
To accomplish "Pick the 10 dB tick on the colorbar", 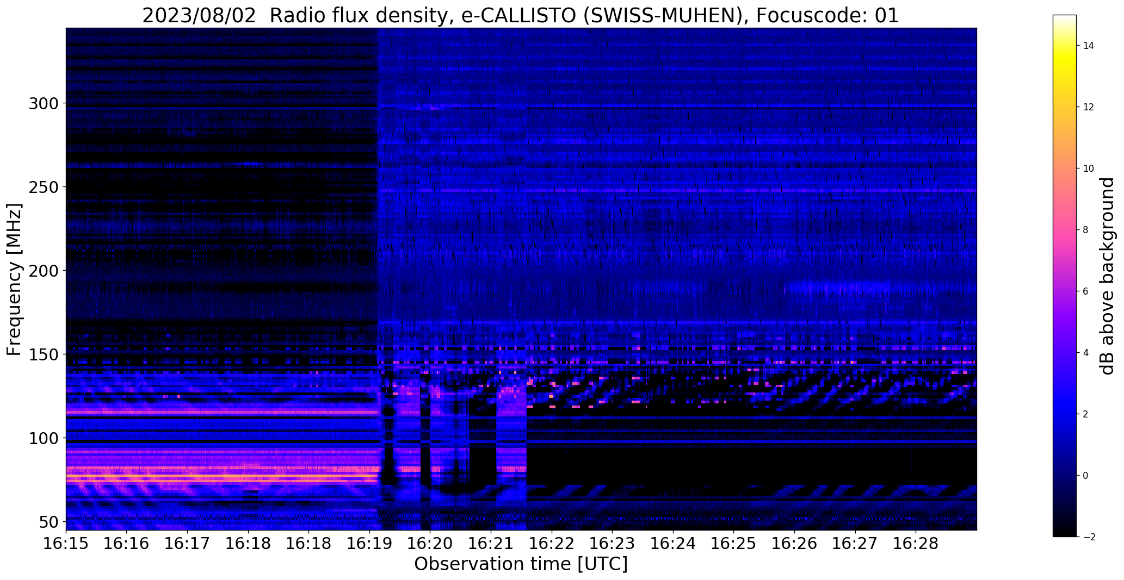I will (1089, 169).
